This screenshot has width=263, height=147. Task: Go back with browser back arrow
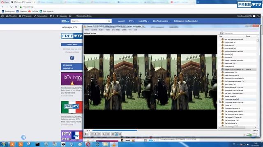pyautogui.click(x=3, y=7)
